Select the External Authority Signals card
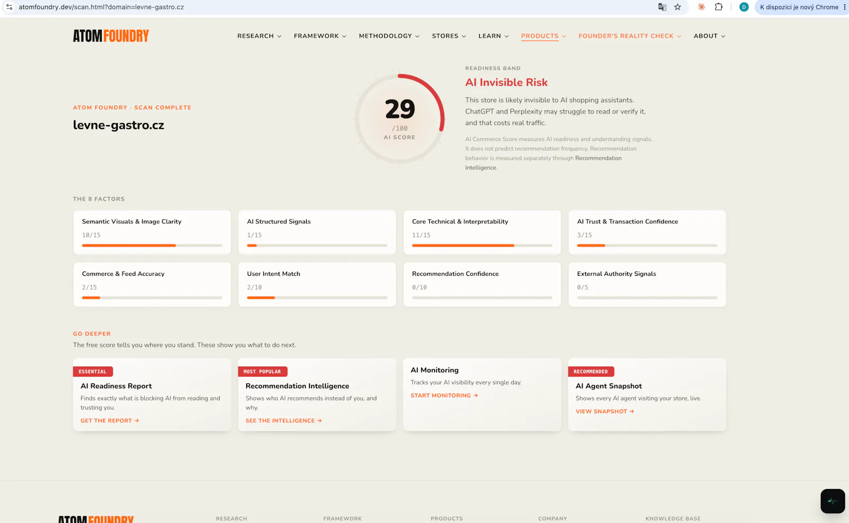 click(647, 284)
